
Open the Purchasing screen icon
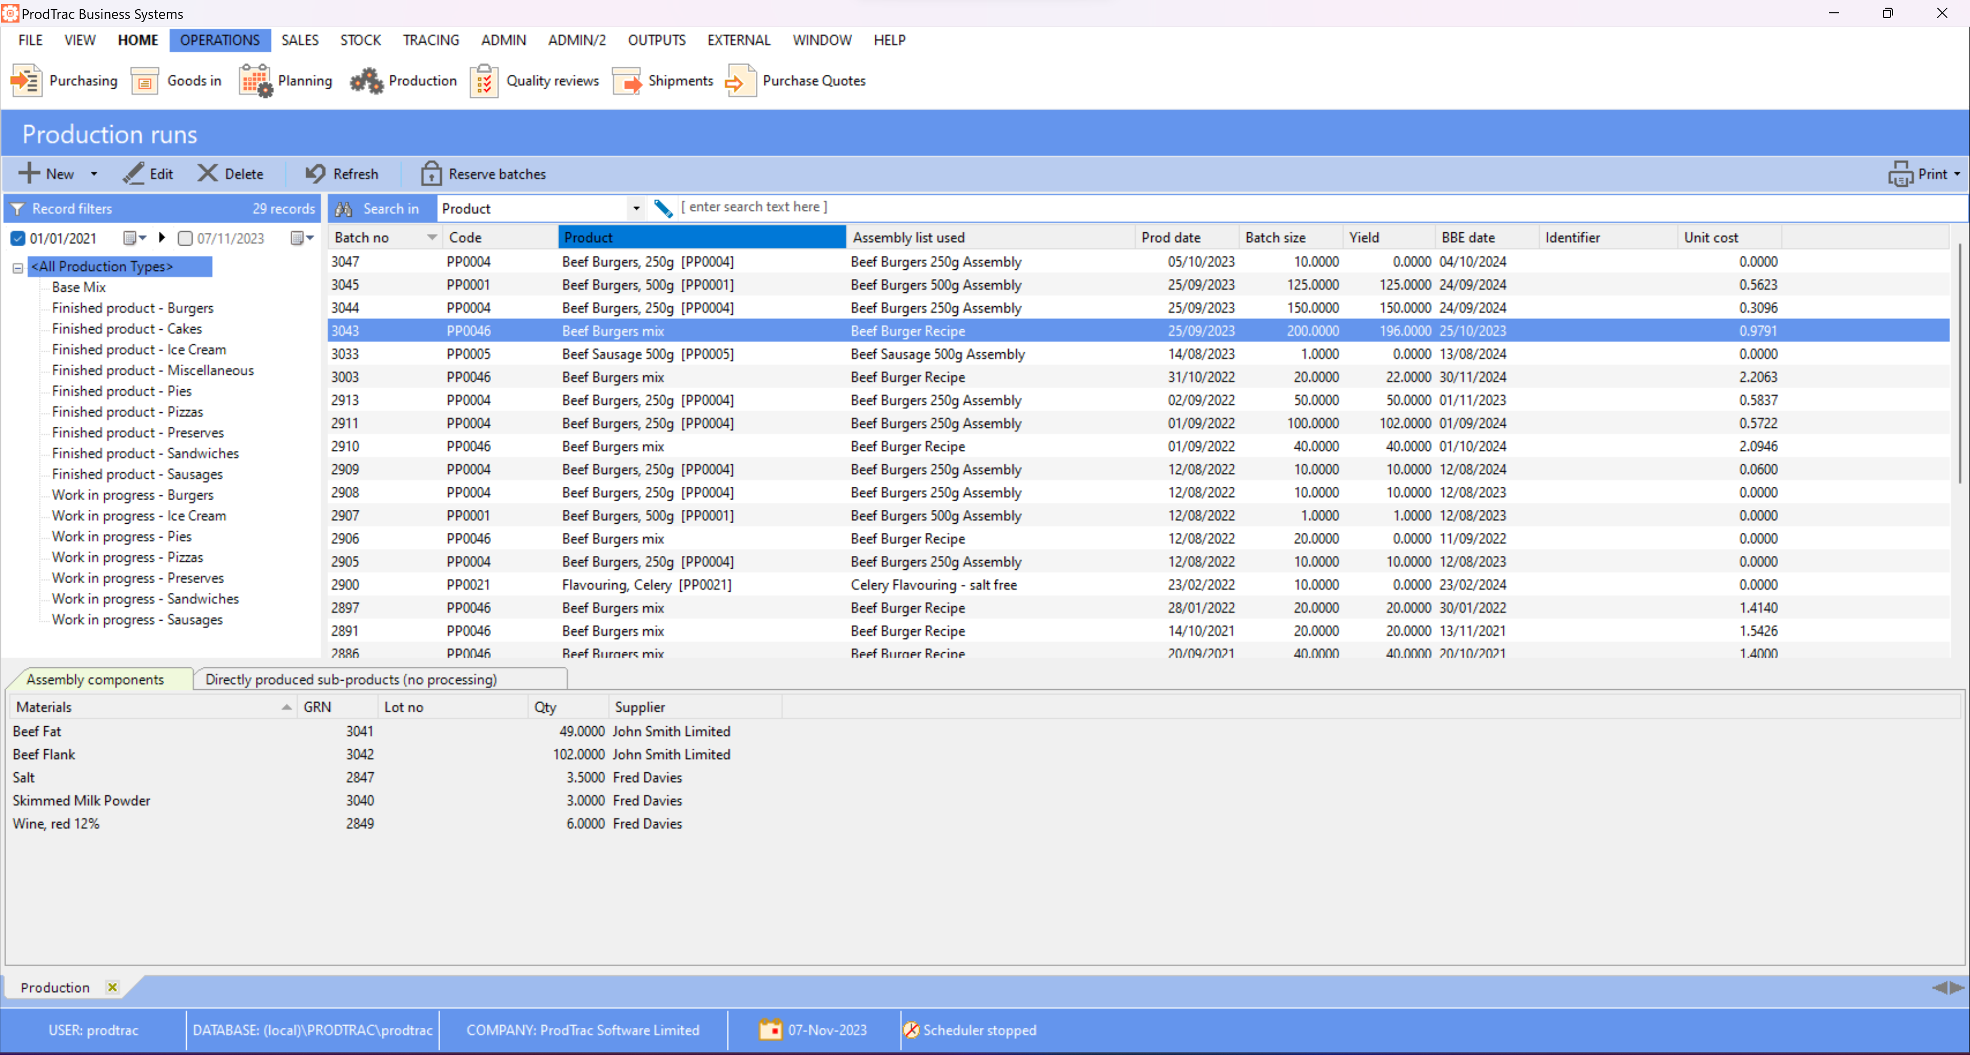click(x=26, y=81)
